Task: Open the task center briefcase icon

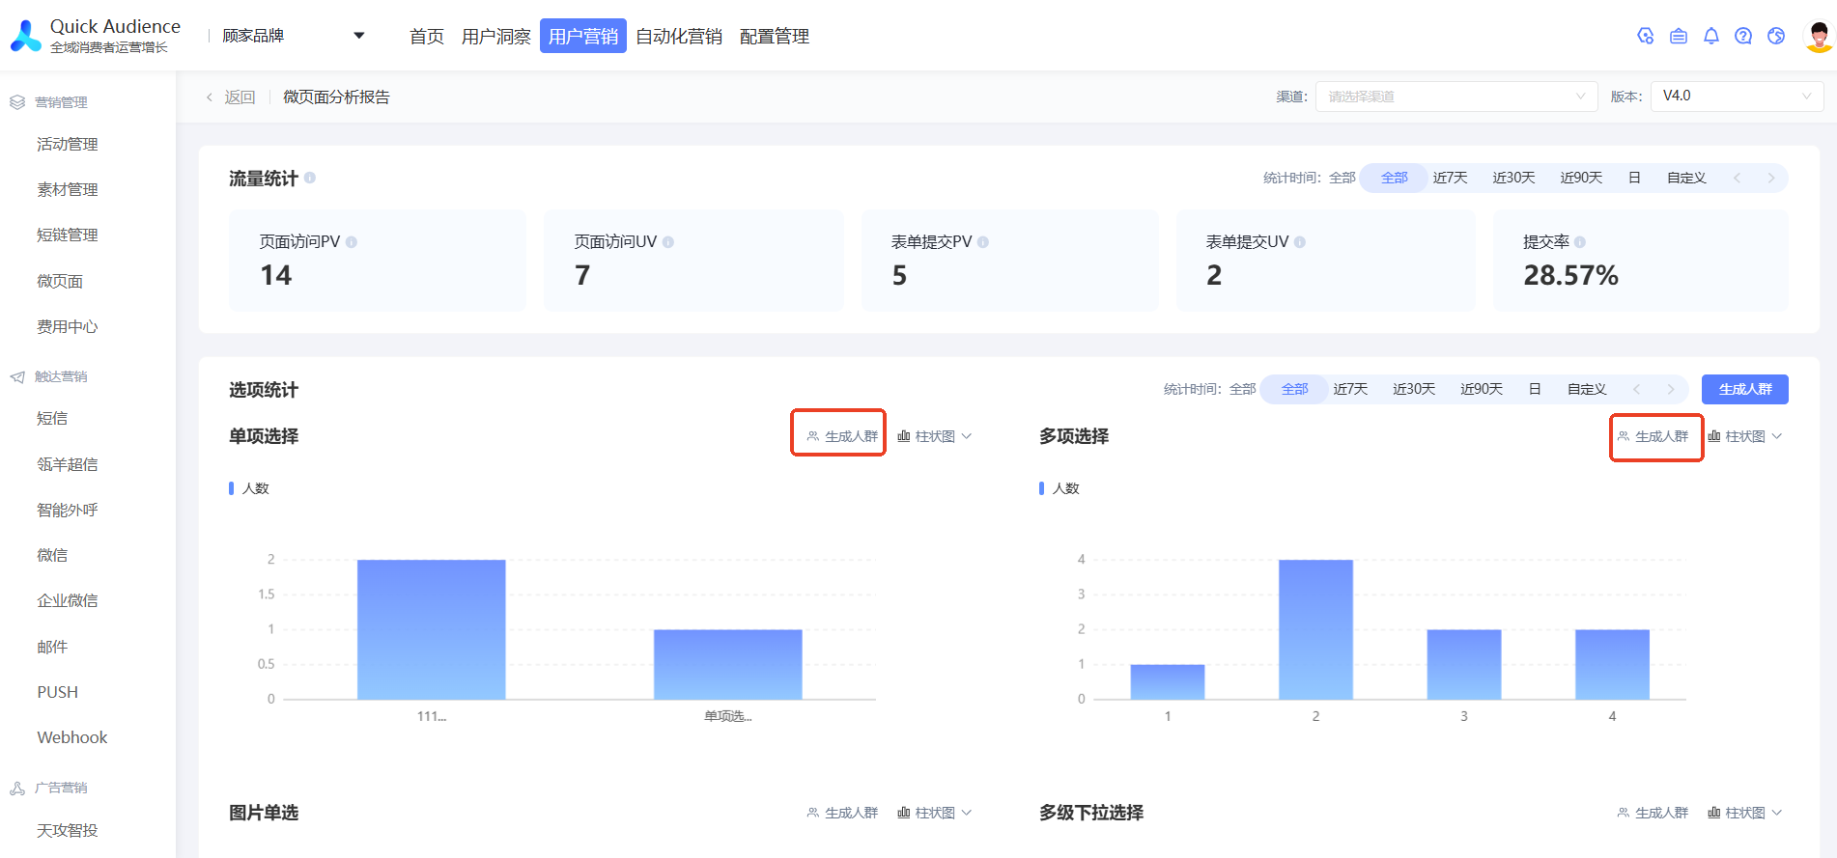Action: [x=1679, y=36]
